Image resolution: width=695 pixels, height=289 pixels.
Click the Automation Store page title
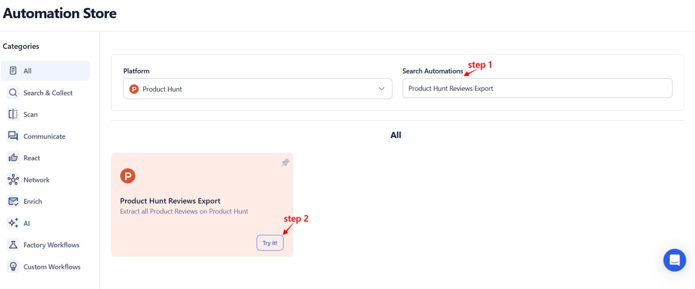pos(60,13)
